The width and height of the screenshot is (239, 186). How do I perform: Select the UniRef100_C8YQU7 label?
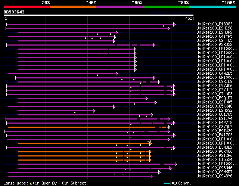pyautogui.click(x=214, y=127)
